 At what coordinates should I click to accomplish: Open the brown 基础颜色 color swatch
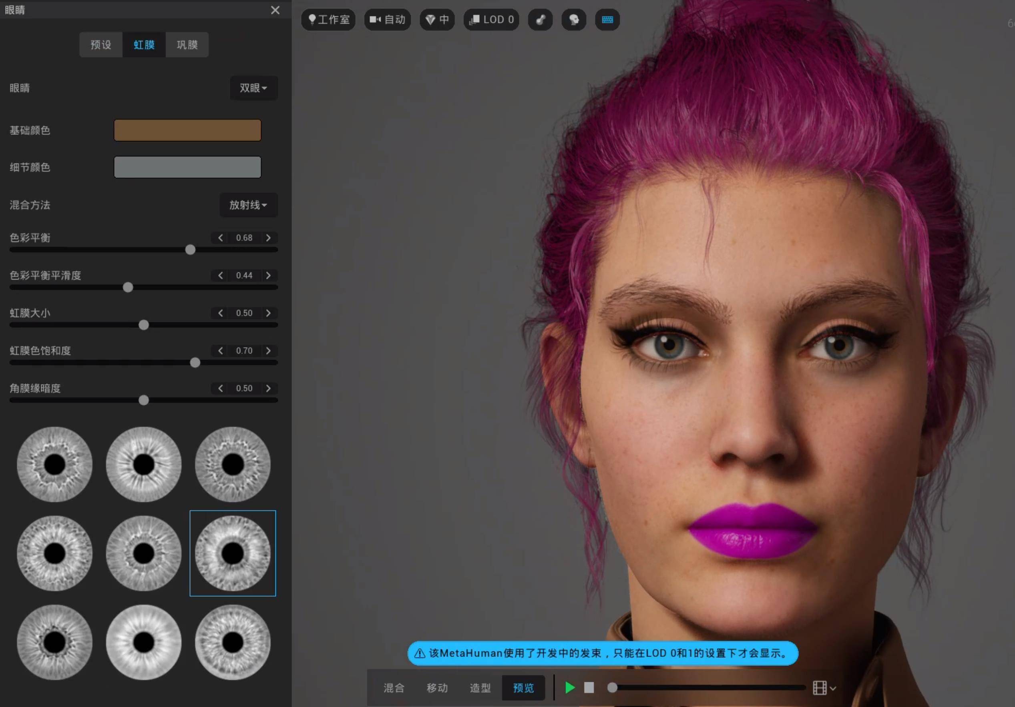click(187, 130)
